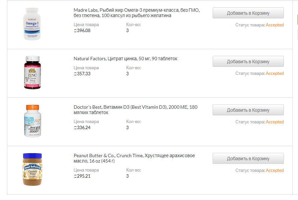The height and width of the screenshot is (200, 298).
Task: Open the Doctor's Best Vitamin D3 image
Action: click(x=32, y=121)
